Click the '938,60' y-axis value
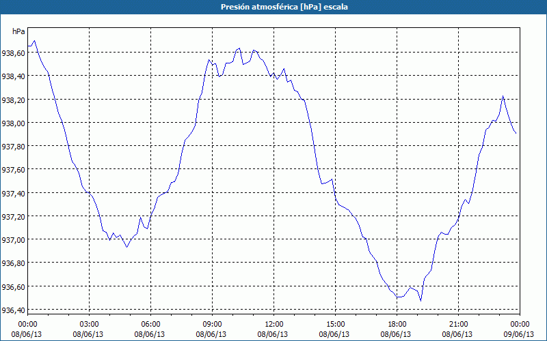Screen dimensions: 547x341 13,53
